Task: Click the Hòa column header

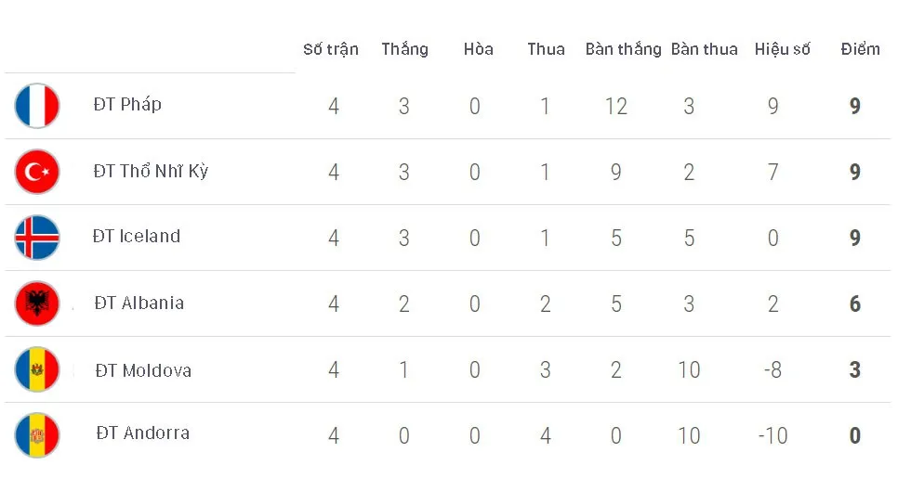Action: point(478,49)
